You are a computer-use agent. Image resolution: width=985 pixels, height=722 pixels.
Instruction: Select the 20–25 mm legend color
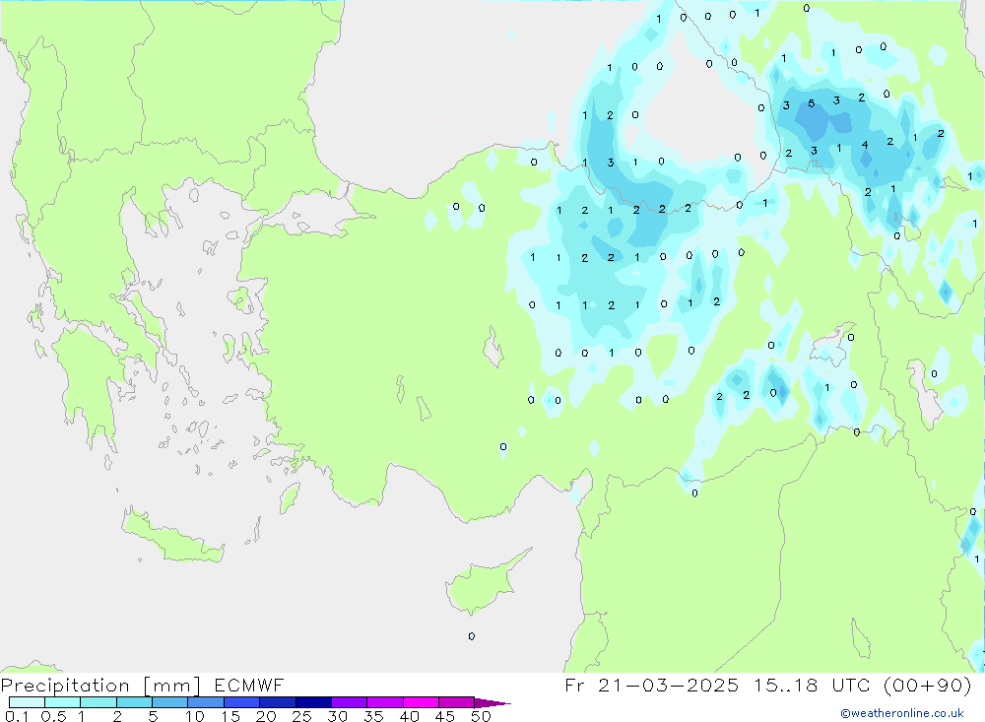point(277,702)
